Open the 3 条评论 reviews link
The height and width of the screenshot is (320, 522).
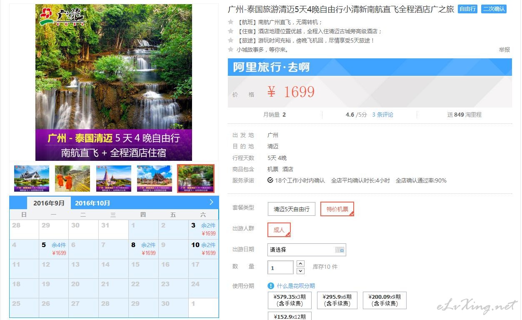click(x=382, y=115)
